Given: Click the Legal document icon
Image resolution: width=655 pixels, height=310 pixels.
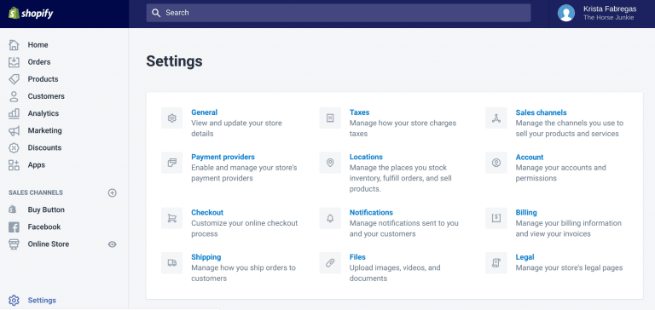Looking at the screenshot, I should click(x=496, y=263).
